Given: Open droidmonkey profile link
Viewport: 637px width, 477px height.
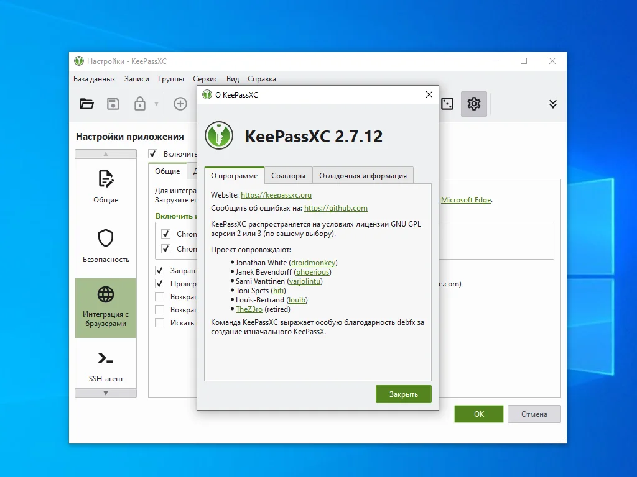Looking at the screenshot, I should point(314,263).
